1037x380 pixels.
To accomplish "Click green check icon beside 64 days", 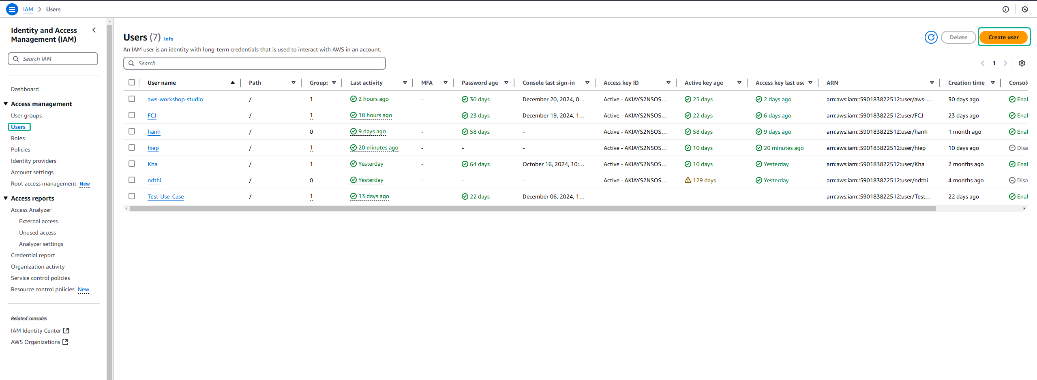I will tap(465, 164).
